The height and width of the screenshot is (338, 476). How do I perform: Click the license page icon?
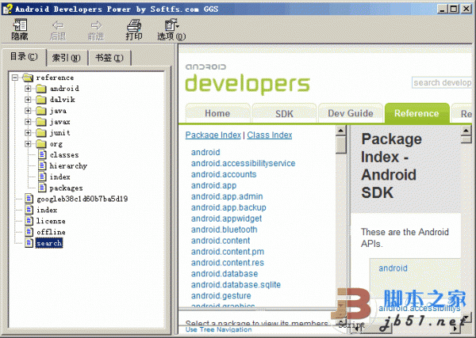pyautogui.click(x=29, y=221)
